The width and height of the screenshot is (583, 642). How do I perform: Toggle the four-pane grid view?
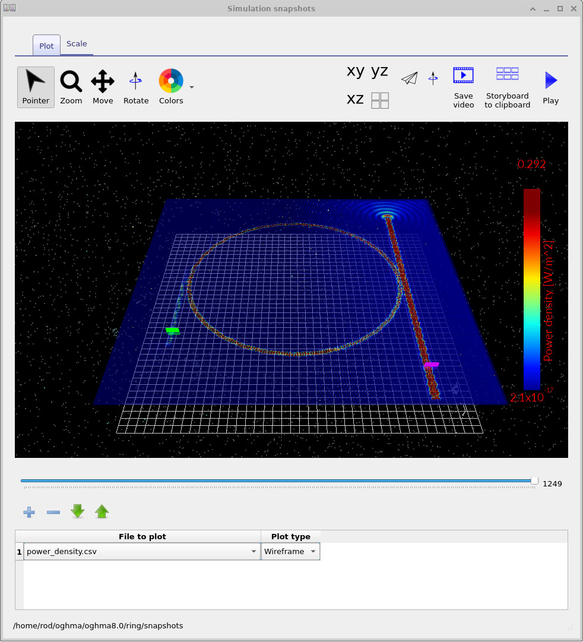tap(379, 100)
